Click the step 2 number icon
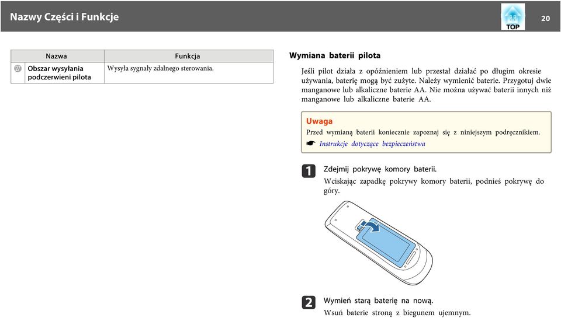 [309, 302]
